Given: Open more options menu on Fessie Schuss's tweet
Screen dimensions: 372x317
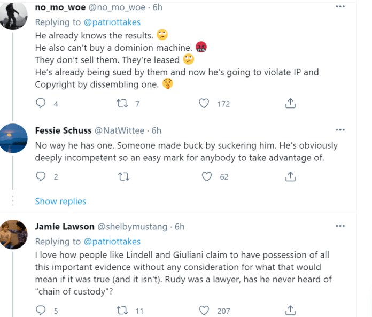Looking at the screenshot, I should 340,130.
